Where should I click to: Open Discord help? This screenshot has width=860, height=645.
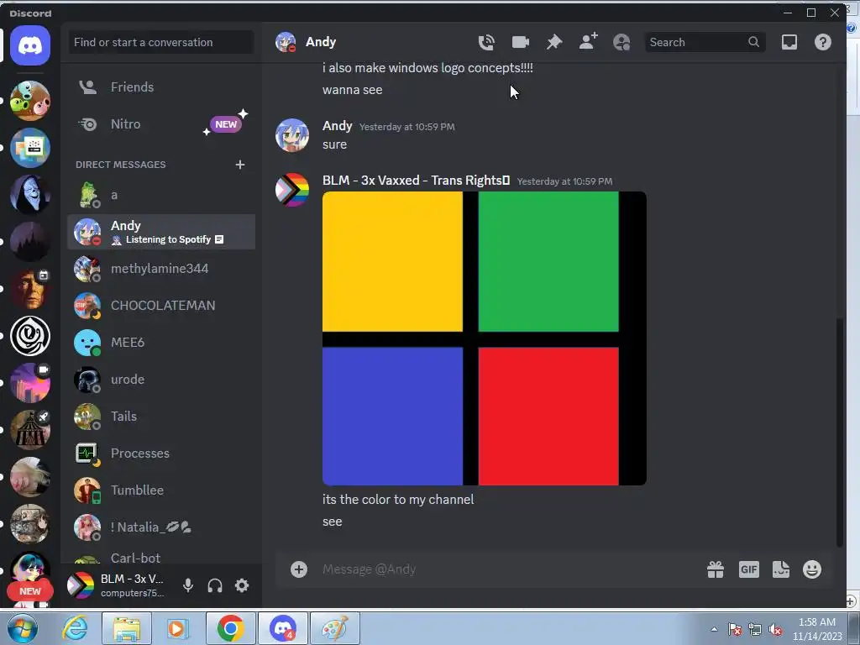[x=823, y=42]
